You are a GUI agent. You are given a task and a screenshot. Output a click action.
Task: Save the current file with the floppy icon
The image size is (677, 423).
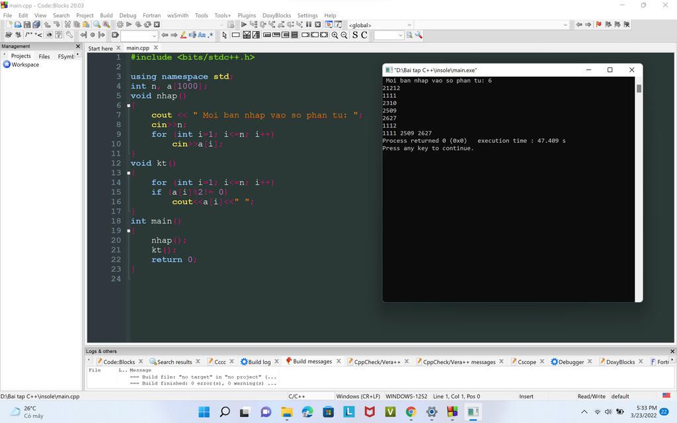[x=26, y=24]
